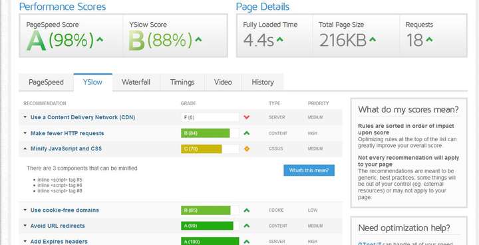Click the 18 requests value
This screenshot has height=245, width=479.
pyautogui.click(x=414, y=41)
